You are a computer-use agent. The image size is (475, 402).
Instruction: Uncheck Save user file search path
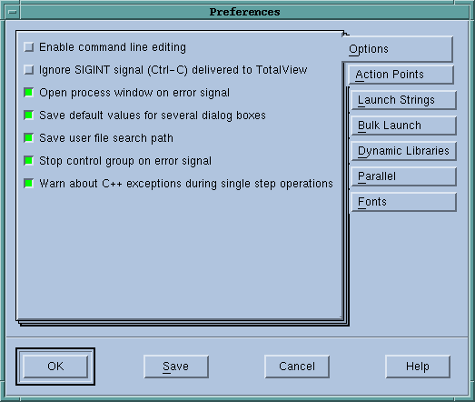tap(29, 138)
